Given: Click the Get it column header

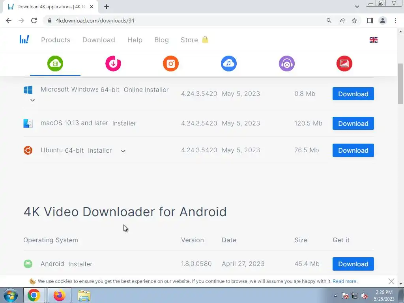Looking at the screenshot, I should coord(341,240).
